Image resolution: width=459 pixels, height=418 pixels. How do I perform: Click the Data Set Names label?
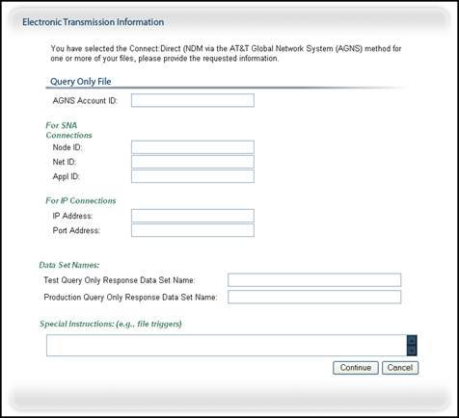pyautogui.click(x=69, y=265)
